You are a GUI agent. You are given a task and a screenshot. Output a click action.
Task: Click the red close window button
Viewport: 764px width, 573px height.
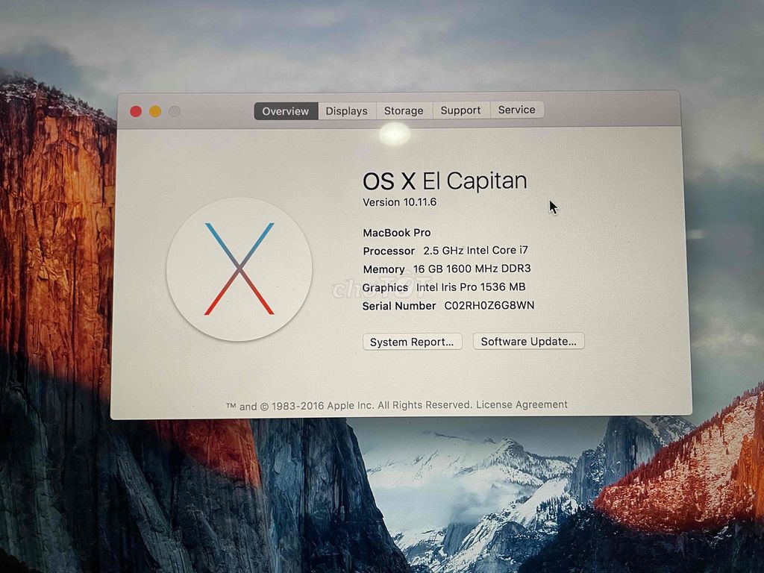136,110
